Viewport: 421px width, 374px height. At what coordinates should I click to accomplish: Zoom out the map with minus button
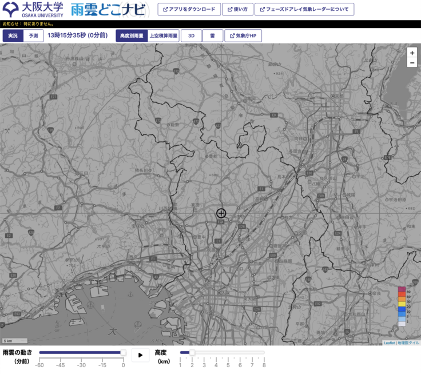pos(412,63)
